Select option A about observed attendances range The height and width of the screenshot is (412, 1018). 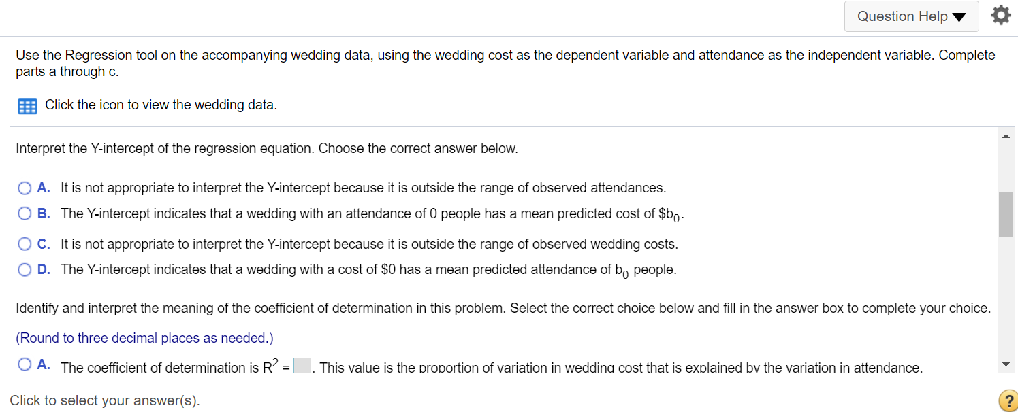pyautogui.click(x=25, y=187)
